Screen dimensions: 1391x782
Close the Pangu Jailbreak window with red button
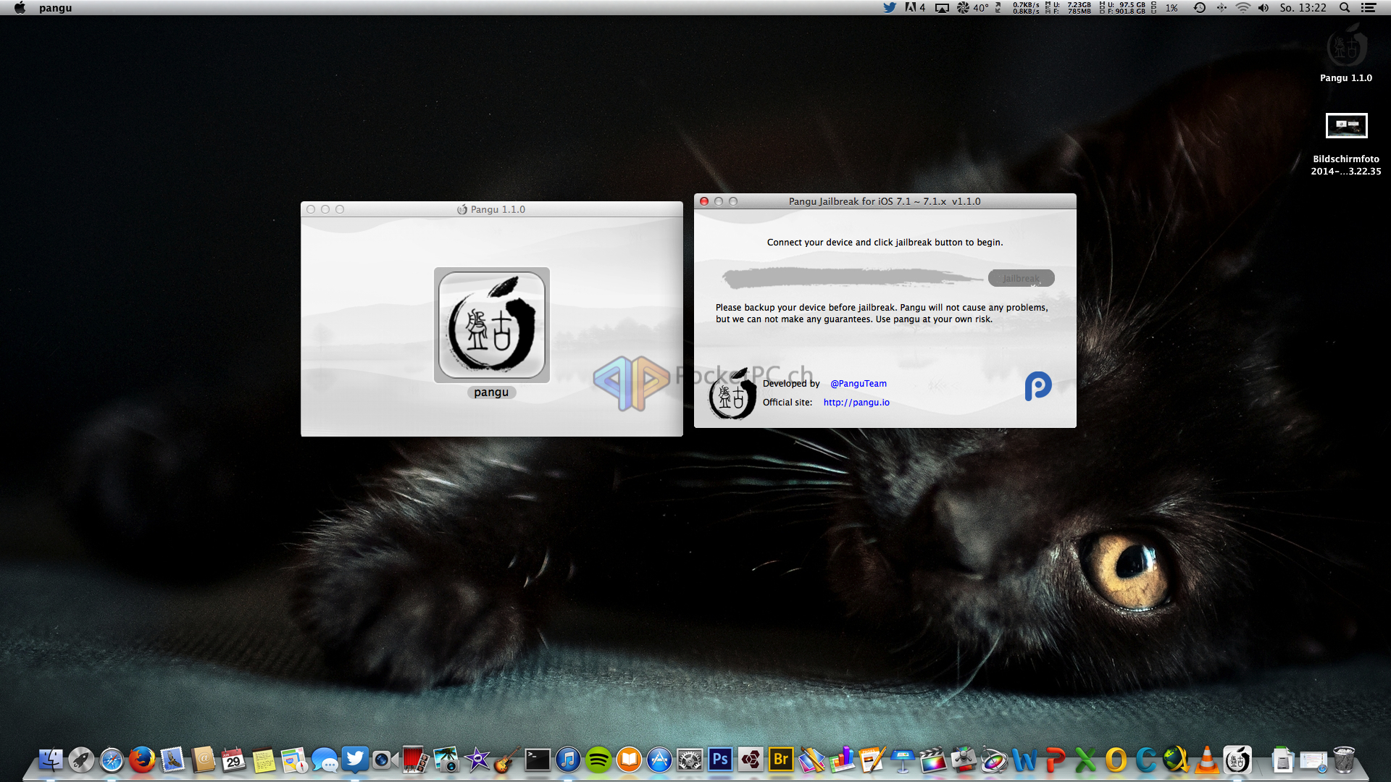click(x=704, y=201)
